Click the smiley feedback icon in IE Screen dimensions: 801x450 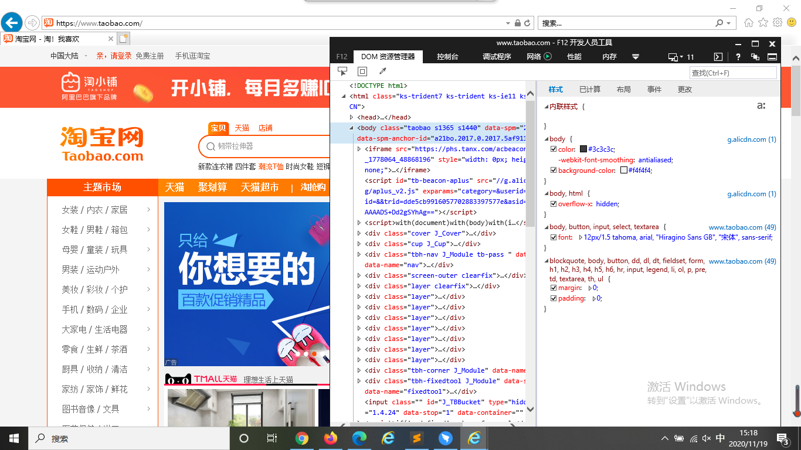point(792,23)
